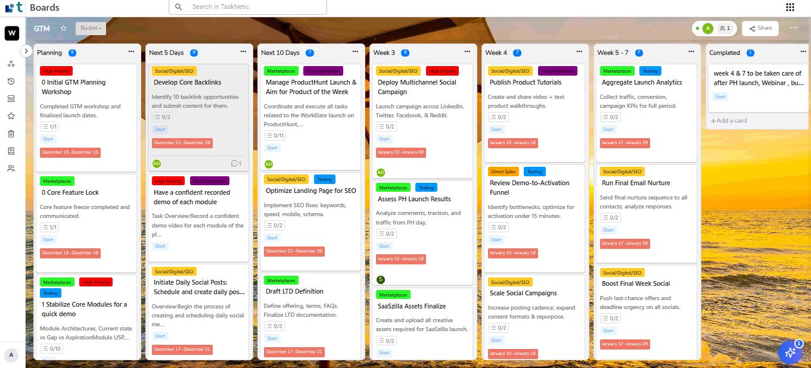Click the Search in TaskNetic field
This screenshot has width=811, height=368.
coord(247,7)
